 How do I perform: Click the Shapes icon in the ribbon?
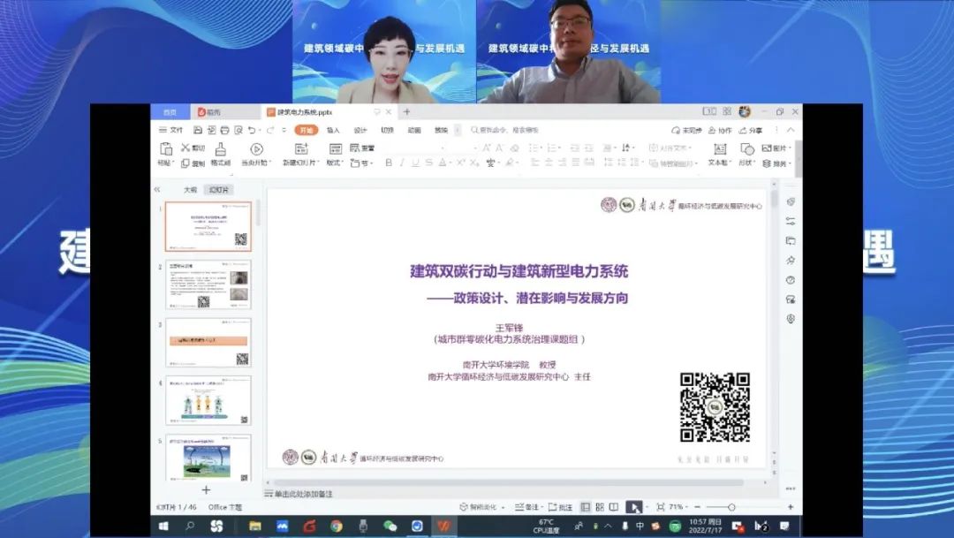pyautogui.click(x=747, y=149)
